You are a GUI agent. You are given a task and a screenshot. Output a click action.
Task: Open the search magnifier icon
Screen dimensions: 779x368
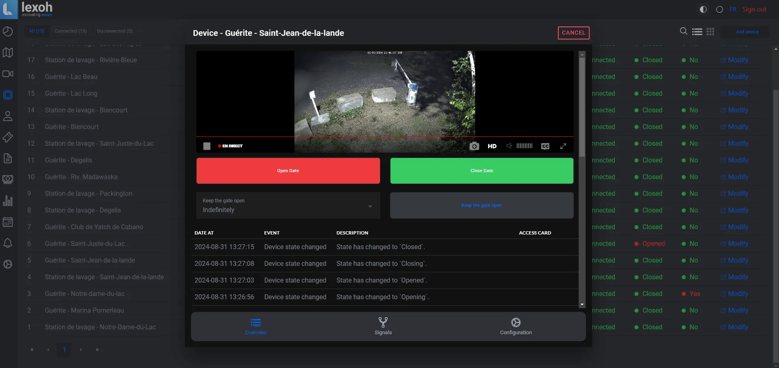click(x=683, y=31)
